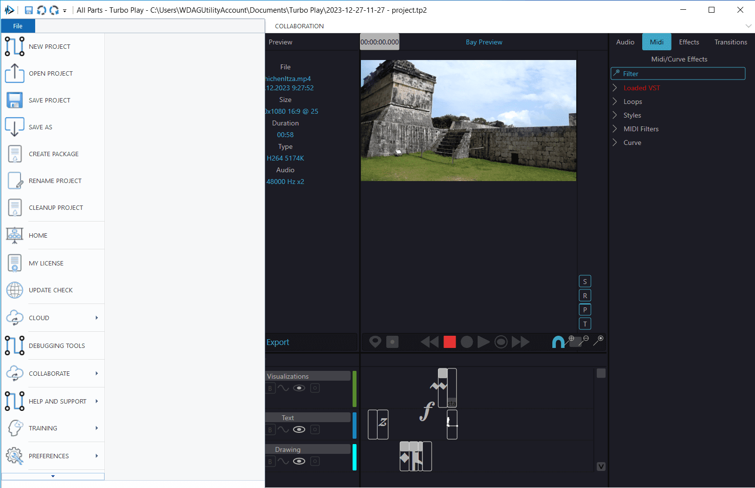Click the save icon in the title bar
This screenshot has height=488, width=755.
coord(29,10)
